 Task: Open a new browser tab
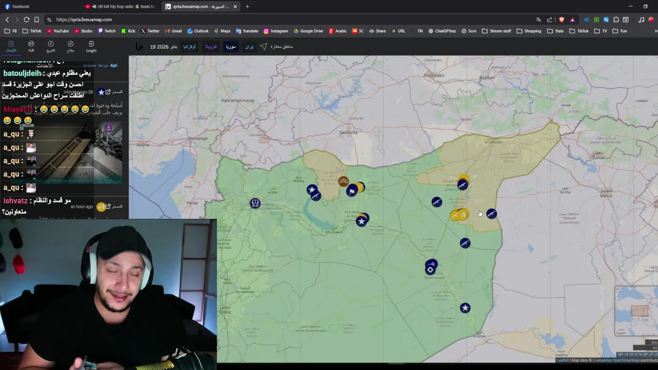click(x=247, y=7)
